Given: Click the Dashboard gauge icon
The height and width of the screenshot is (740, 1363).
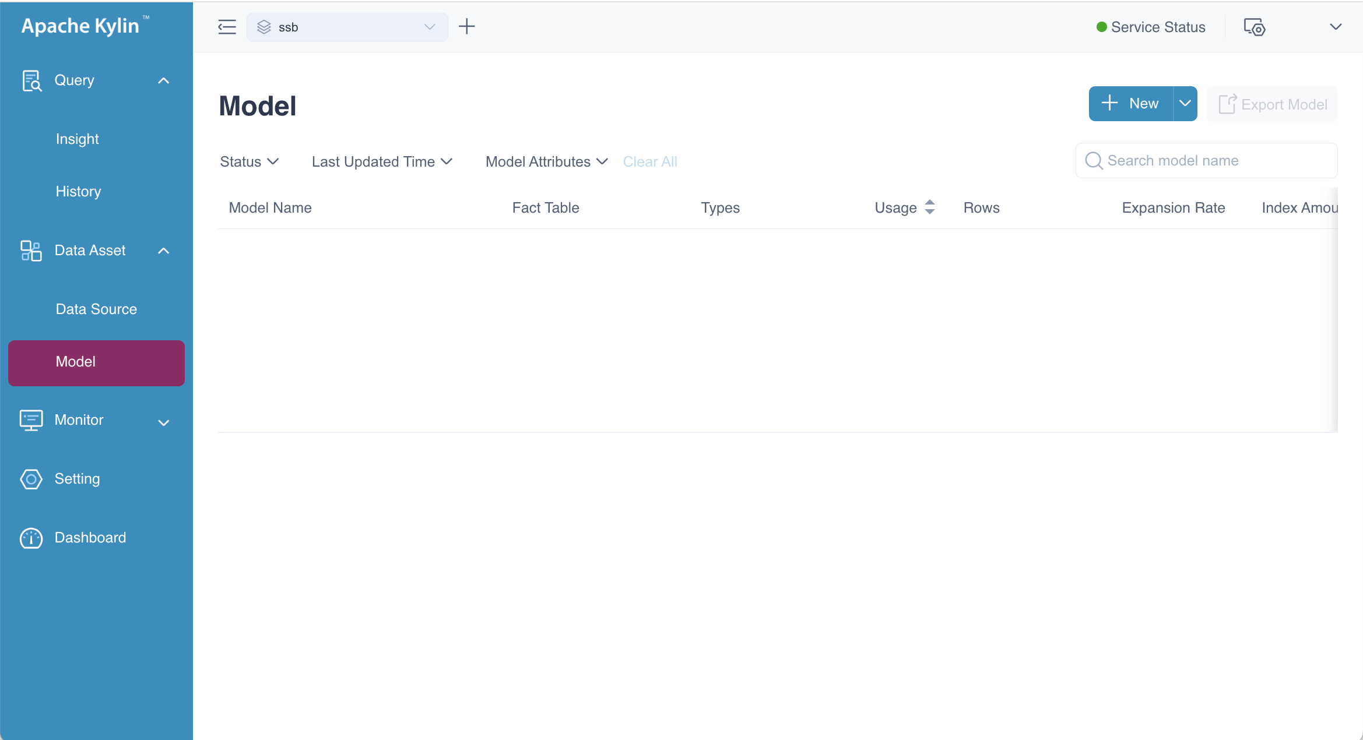Looking at the screenshot, I should [31, 538].
